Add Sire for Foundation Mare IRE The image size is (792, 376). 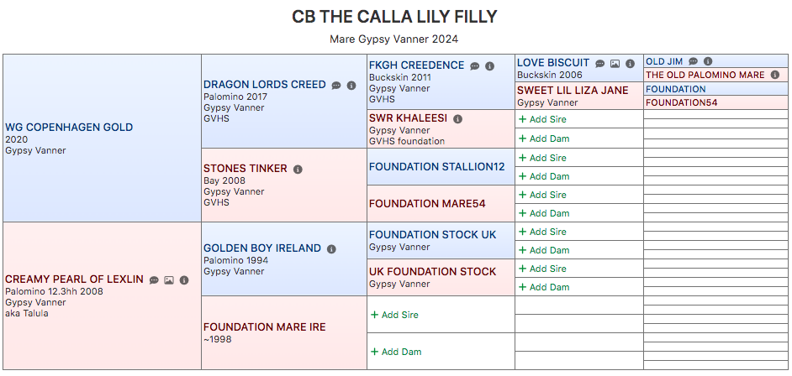point(395,315)
